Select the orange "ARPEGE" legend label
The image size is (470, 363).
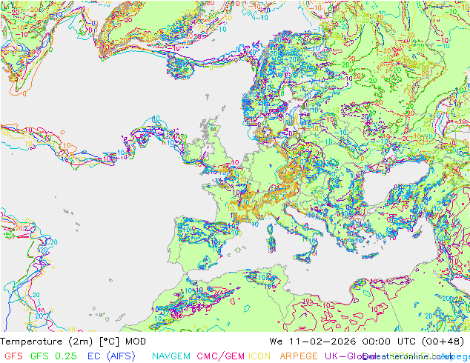coord(299,356)
